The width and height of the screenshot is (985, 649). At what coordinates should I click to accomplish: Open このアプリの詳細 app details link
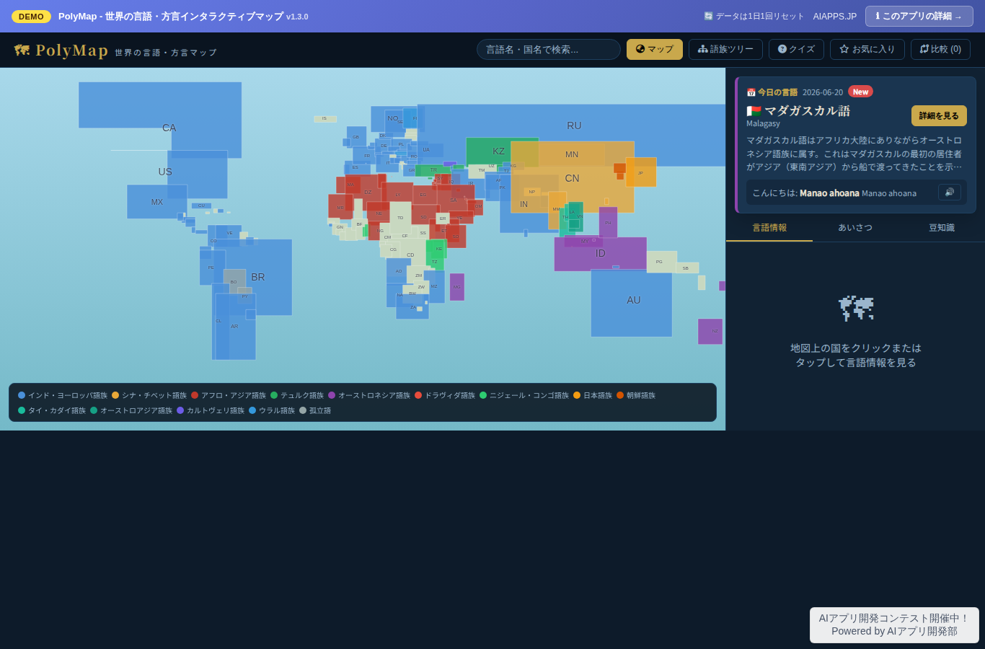coord(919,16)
